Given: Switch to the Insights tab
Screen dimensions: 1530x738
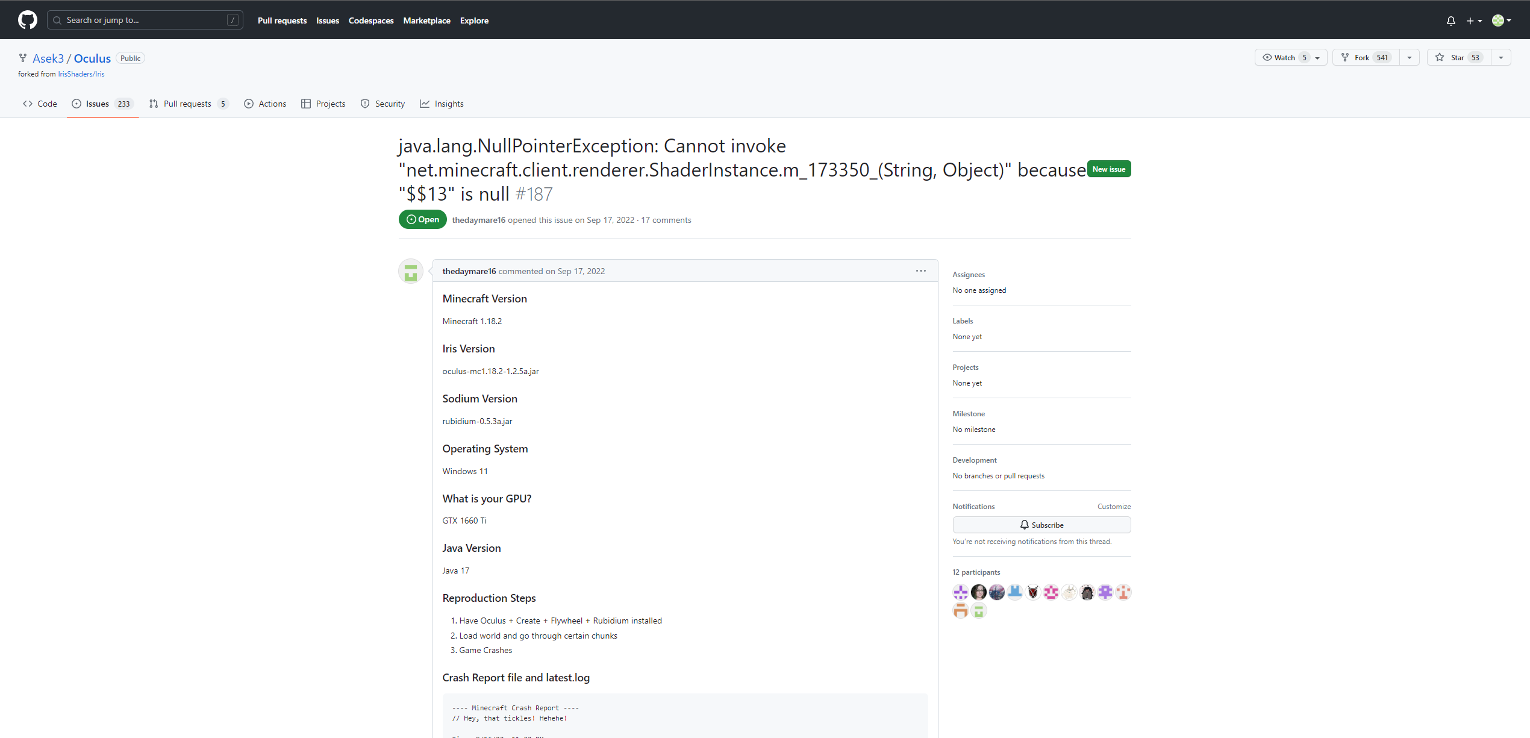Looking at the screenshot, I should [x=442, y=104].
